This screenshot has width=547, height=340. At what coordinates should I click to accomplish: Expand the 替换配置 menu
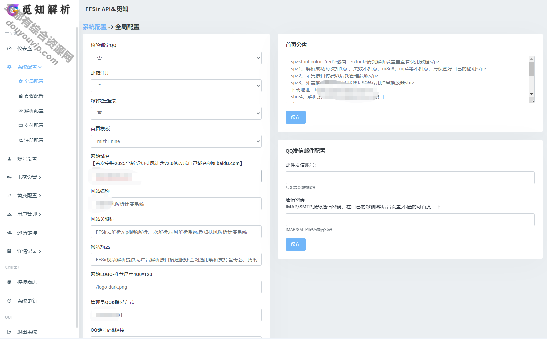pyautogui.click(x=29, y=196)
